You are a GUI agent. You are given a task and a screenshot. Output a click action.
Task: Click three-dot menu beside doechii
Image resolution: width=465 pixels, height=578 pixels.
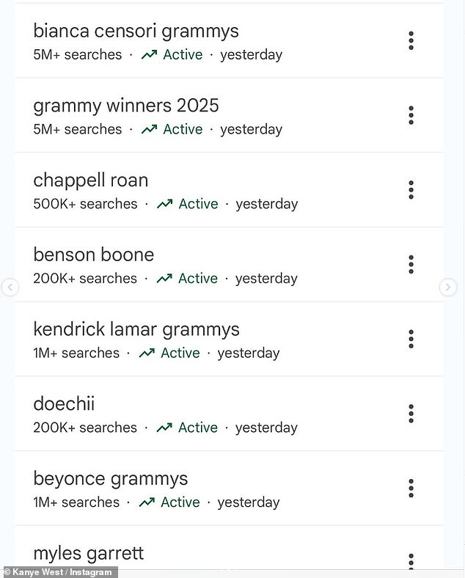tap(411, 414)
